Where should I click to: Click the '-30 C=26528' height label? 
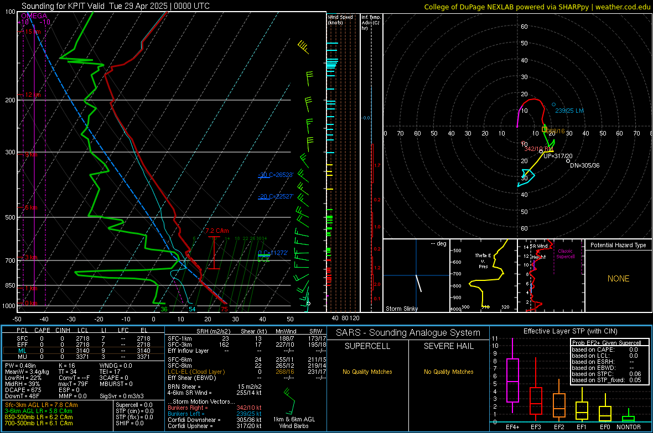pos(276,175)
